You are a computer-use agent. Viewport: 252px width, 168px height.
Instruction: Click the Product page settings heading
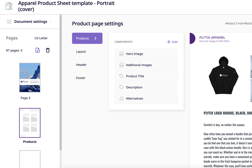(98, 24)
